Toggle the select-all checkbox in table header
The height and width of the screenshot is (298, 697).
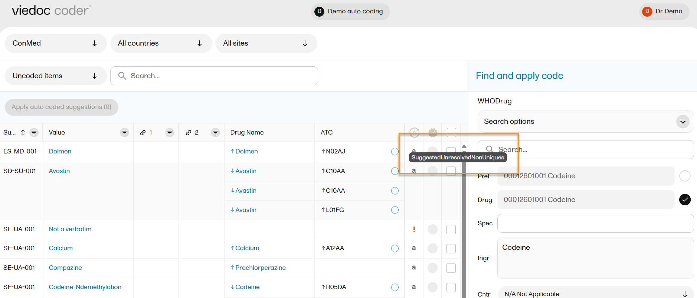coord(451,132)
